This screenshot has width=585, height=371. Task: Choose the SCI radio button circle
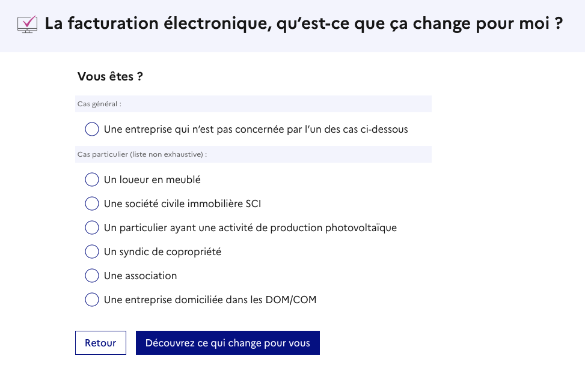92,204
